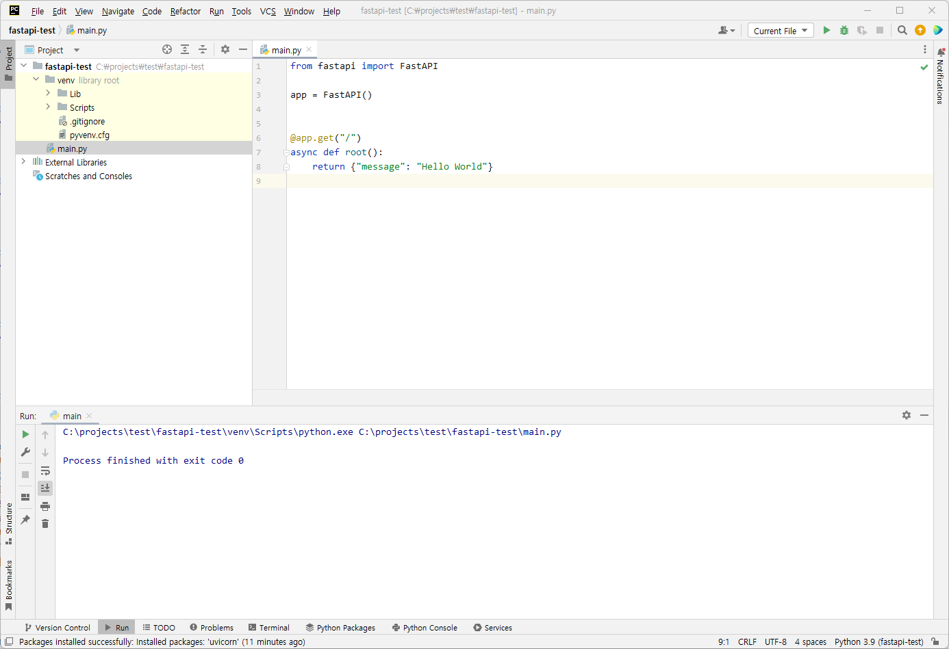This screenshot has width=949, height=649.
Task: Open the Tools menu
Action: click(x=242, y=12)
